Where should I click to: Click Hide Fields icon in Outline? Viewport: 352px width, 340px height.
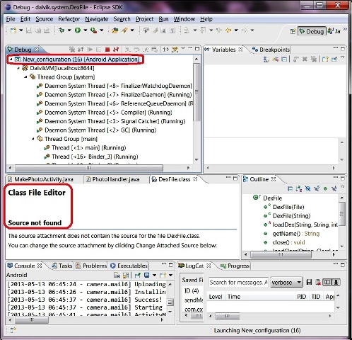307,188
